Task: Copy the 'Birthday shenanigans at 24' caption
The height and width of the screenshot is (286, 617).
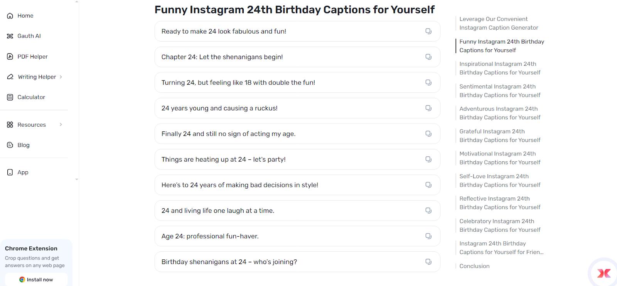Action: point(428,261)
